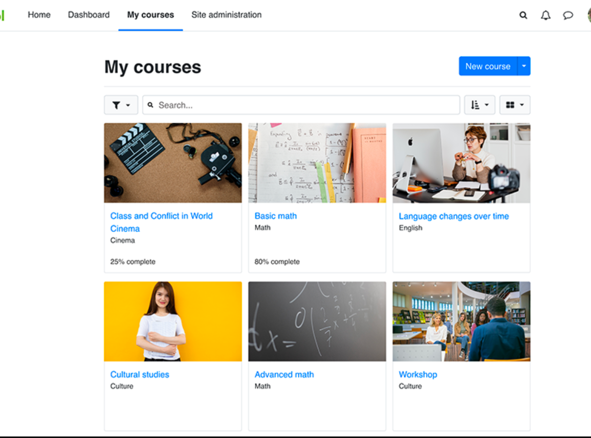
Task: Open the messaging speech bubble icon
Action: 568,15
